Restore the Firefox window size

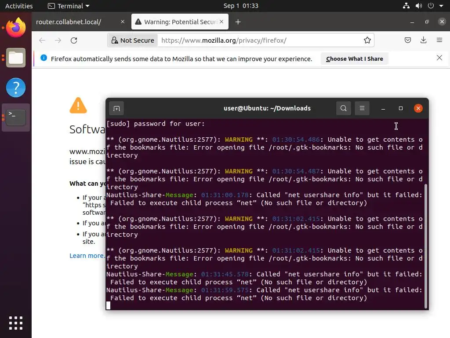(427, 22)
